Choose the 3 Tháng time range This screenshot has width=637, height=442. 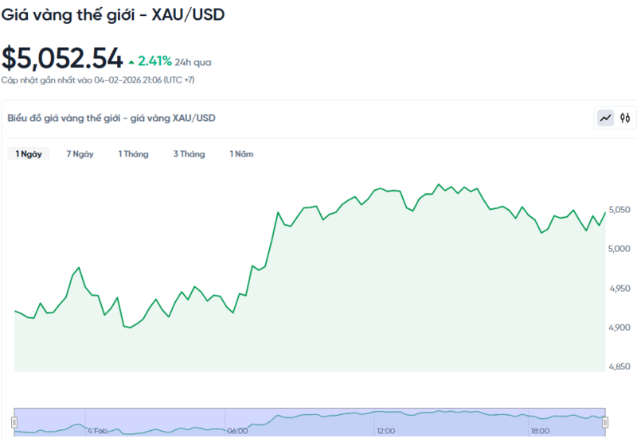[189, 154]
